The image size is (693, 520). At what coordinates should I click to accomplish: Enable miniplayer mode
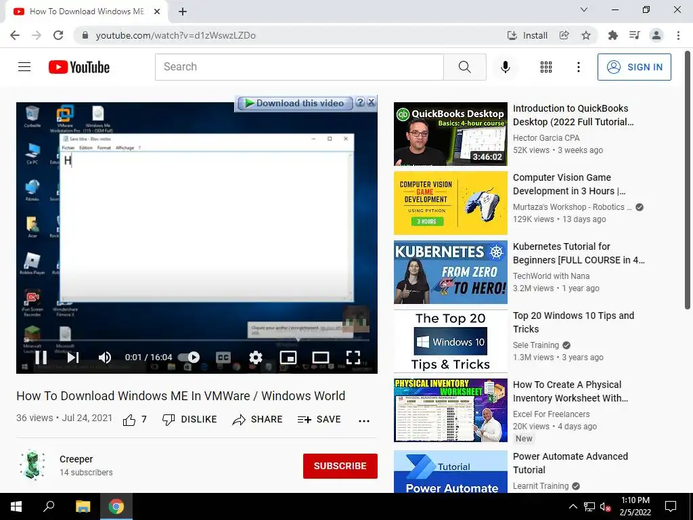click(x=288, y=357)
